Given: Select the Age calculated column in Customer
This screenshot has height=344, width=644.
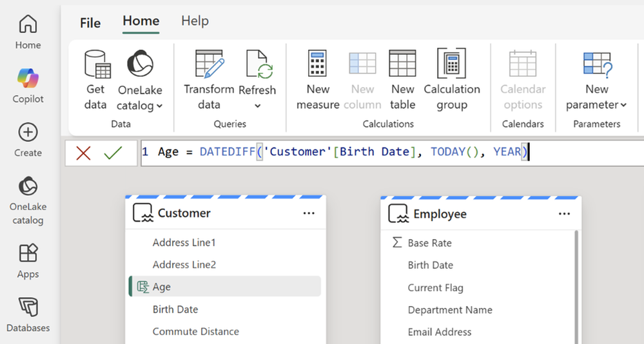Looking at the screenshot, I should (225, 287).
